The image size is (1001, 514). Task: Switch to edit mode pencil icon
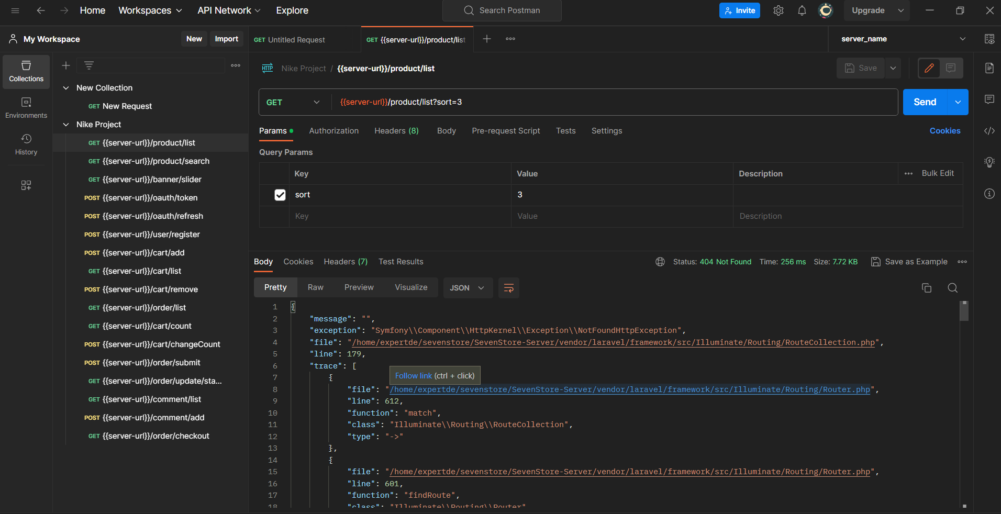coord(929,68)
